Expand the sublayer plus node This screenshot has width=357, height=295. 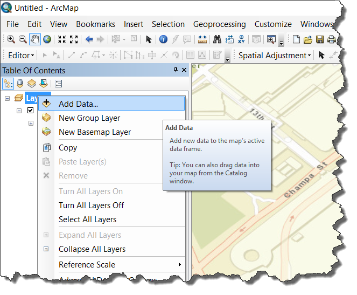click(x=31, y=124)
